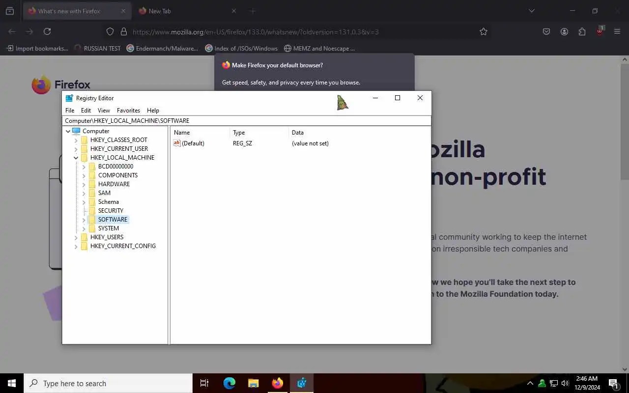
Task: Select the REG_SZ type cell
Action: 242,143
